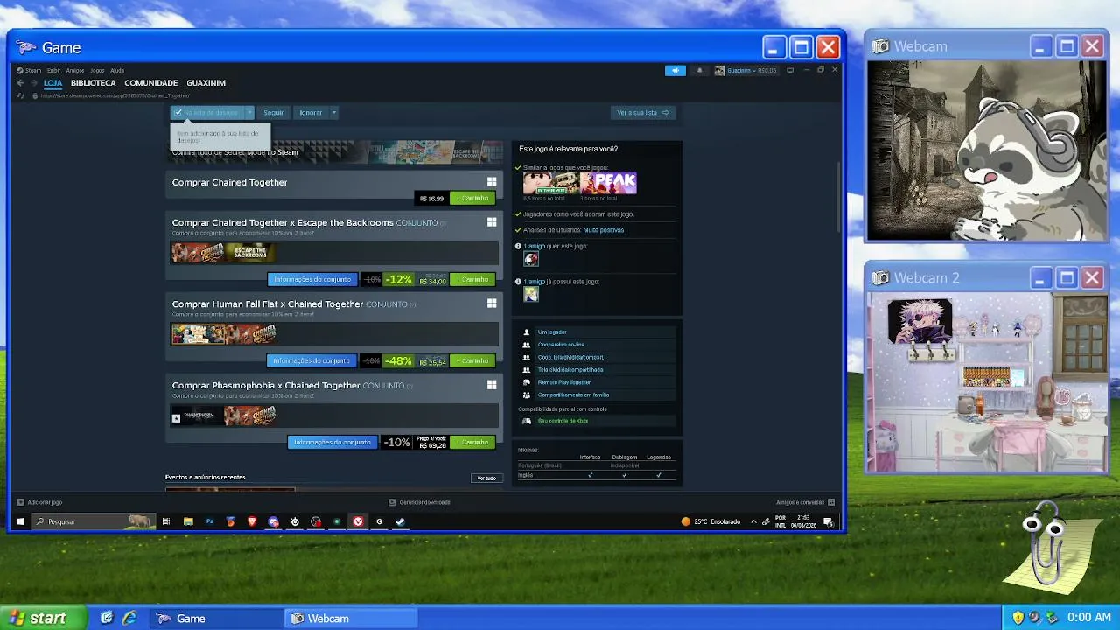Viewport: 1120px width, 630px height.
Task: Open Steam notifications bell
Action: 698,70
